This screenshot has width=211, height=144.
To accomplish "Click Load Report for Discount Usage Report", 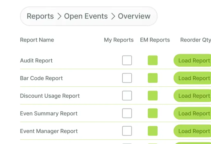I will tap(192, 96).
